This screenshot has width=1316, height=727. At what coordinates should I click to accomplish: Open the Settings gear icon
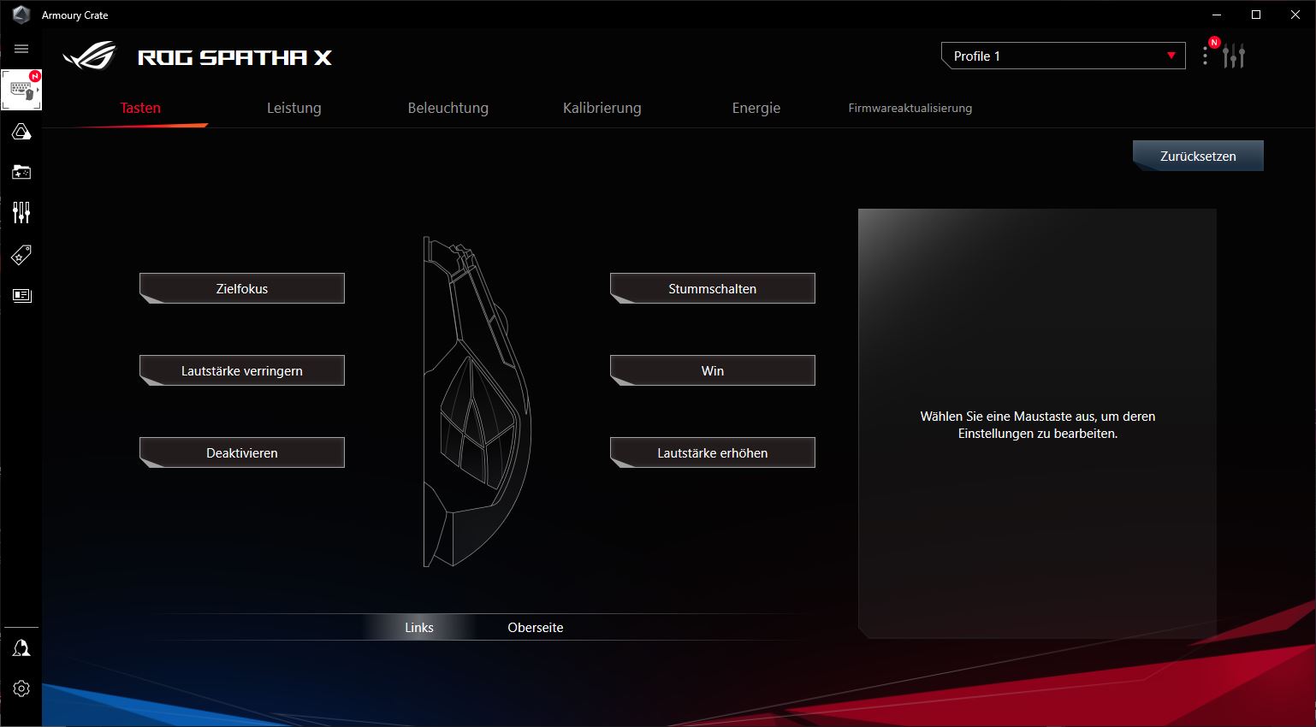coord(21,689)
